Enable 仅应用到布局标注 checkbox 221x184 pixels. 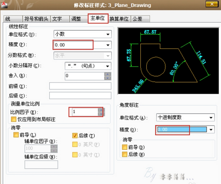click(x=13, y=119)
